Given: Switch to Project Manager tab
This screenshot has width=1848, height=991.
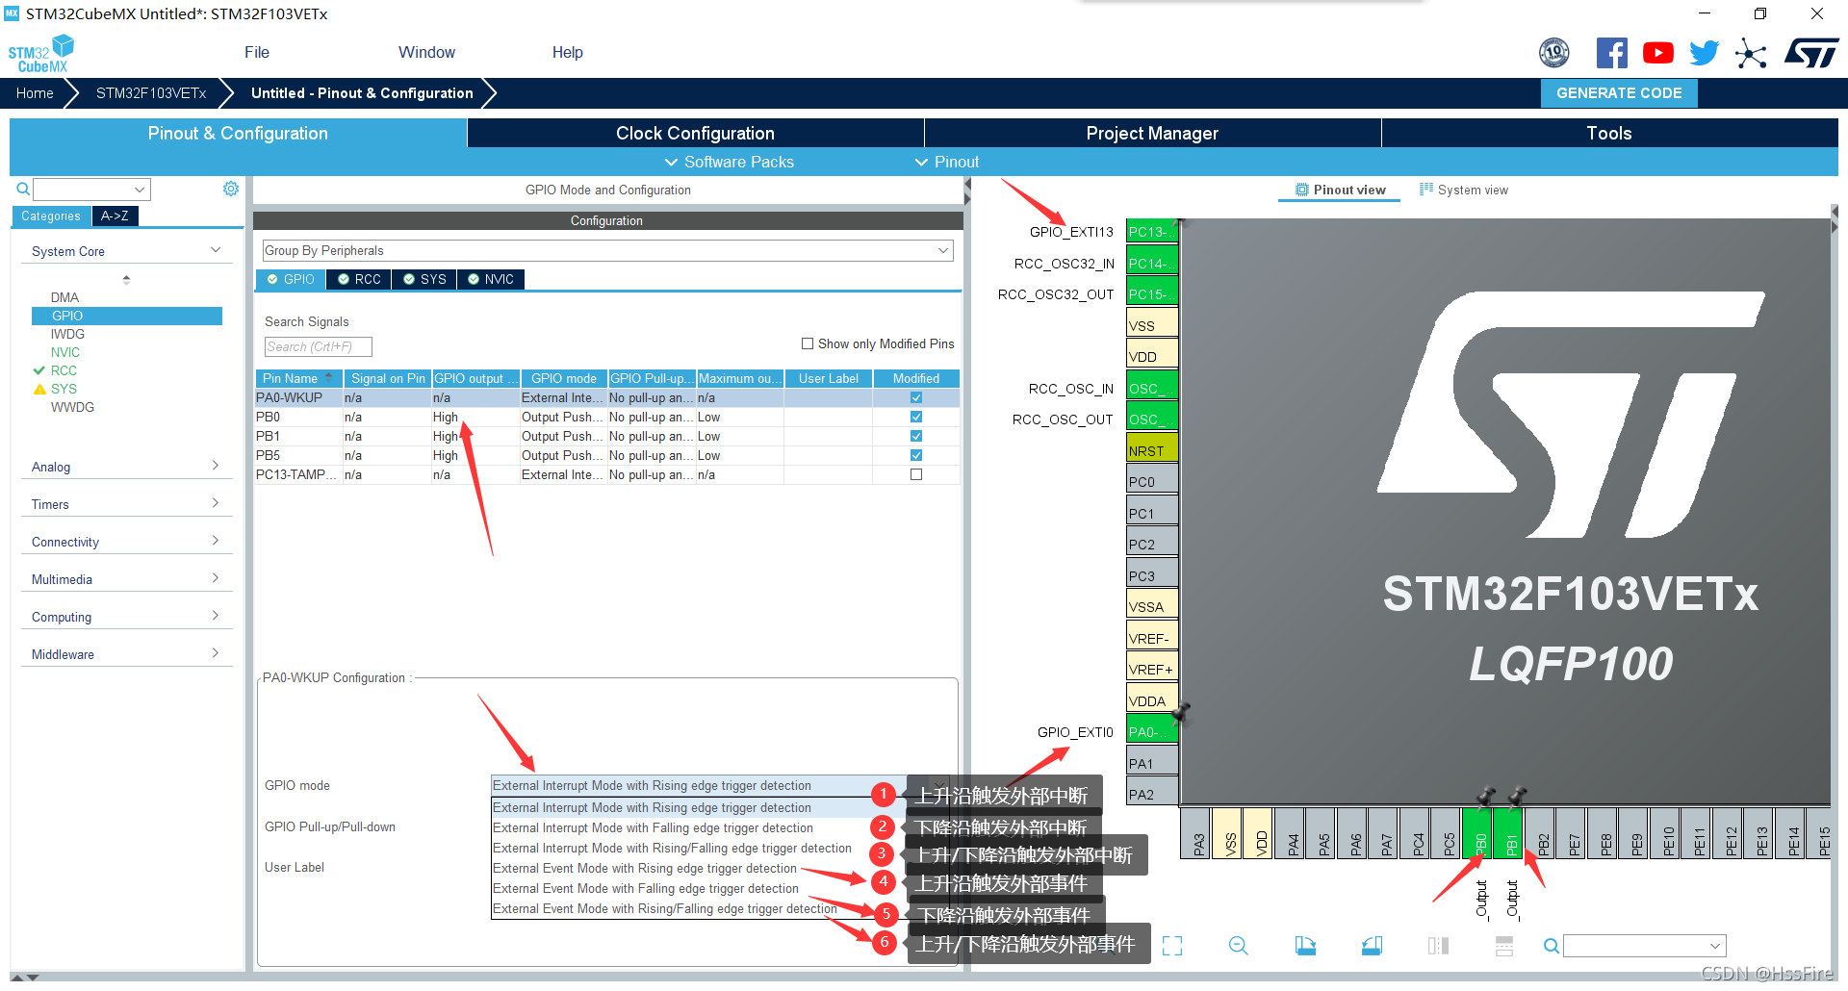Looking at the screenshot, I should pos(1152,133).
